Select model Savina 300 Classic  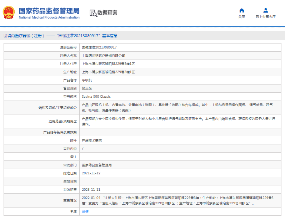pyautogui.click(x=96, y=97)
